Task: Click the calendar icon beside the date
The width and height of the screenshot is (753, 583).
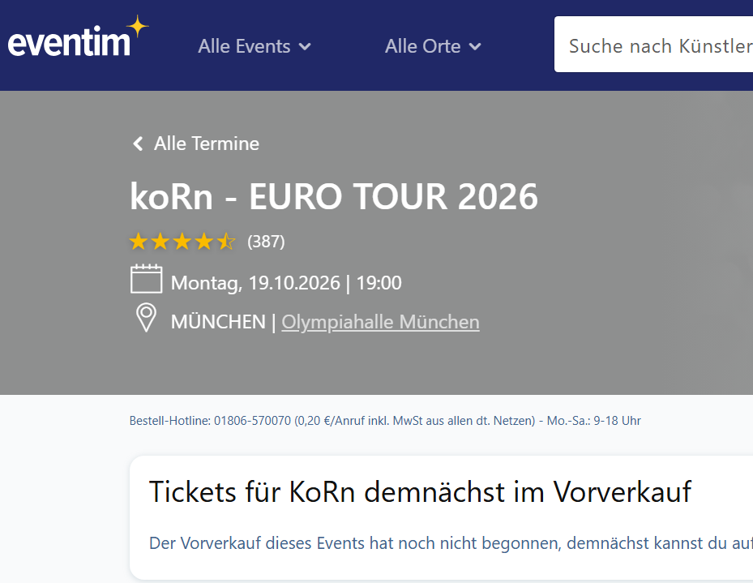Action: tap(146, 279)
